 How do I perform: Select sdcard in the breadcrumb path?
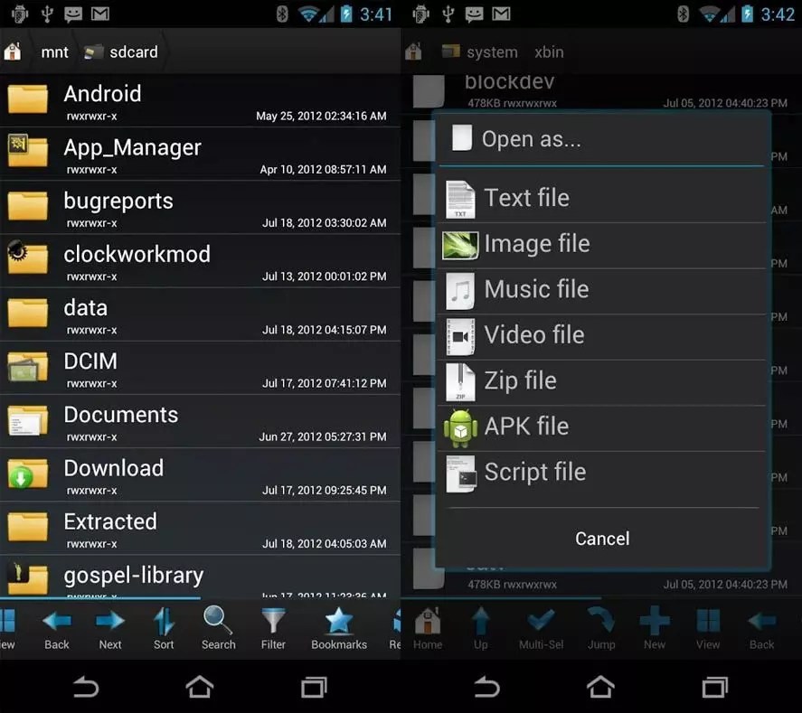pyautogui.click(x=129, y=52)
